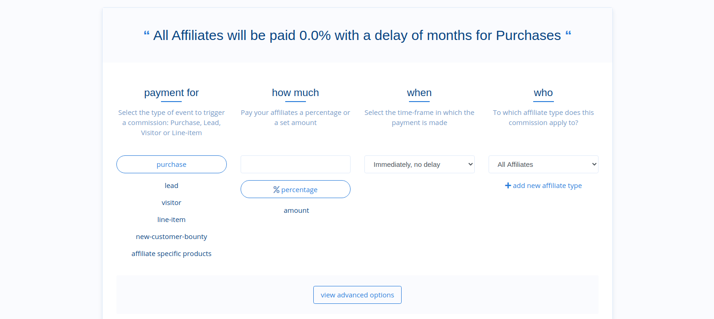
Task: Pick line-item as payment event
Action: click(172, 220)
